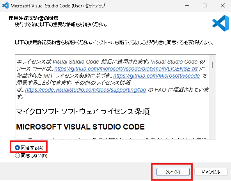Click the 使用許諾契約書の同意 title text
The height and width of the screenshot is (181, 231).
tap(33, 18)
